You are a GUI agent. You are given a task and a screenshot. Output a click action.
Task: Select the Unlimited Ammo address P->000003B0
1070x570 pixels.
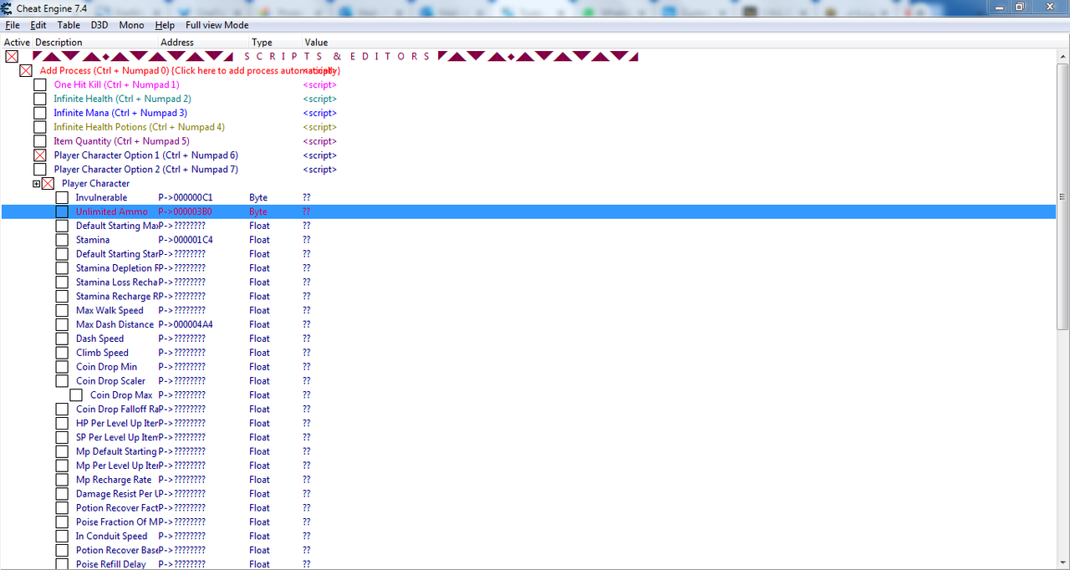(x=186, y=212)
